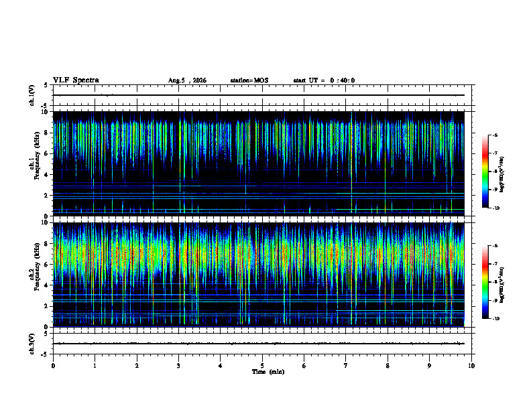Click the "2" kHz tick of ch.1 panel
Viewport: 531px width, 410px height.
click(x=47, y=196)
